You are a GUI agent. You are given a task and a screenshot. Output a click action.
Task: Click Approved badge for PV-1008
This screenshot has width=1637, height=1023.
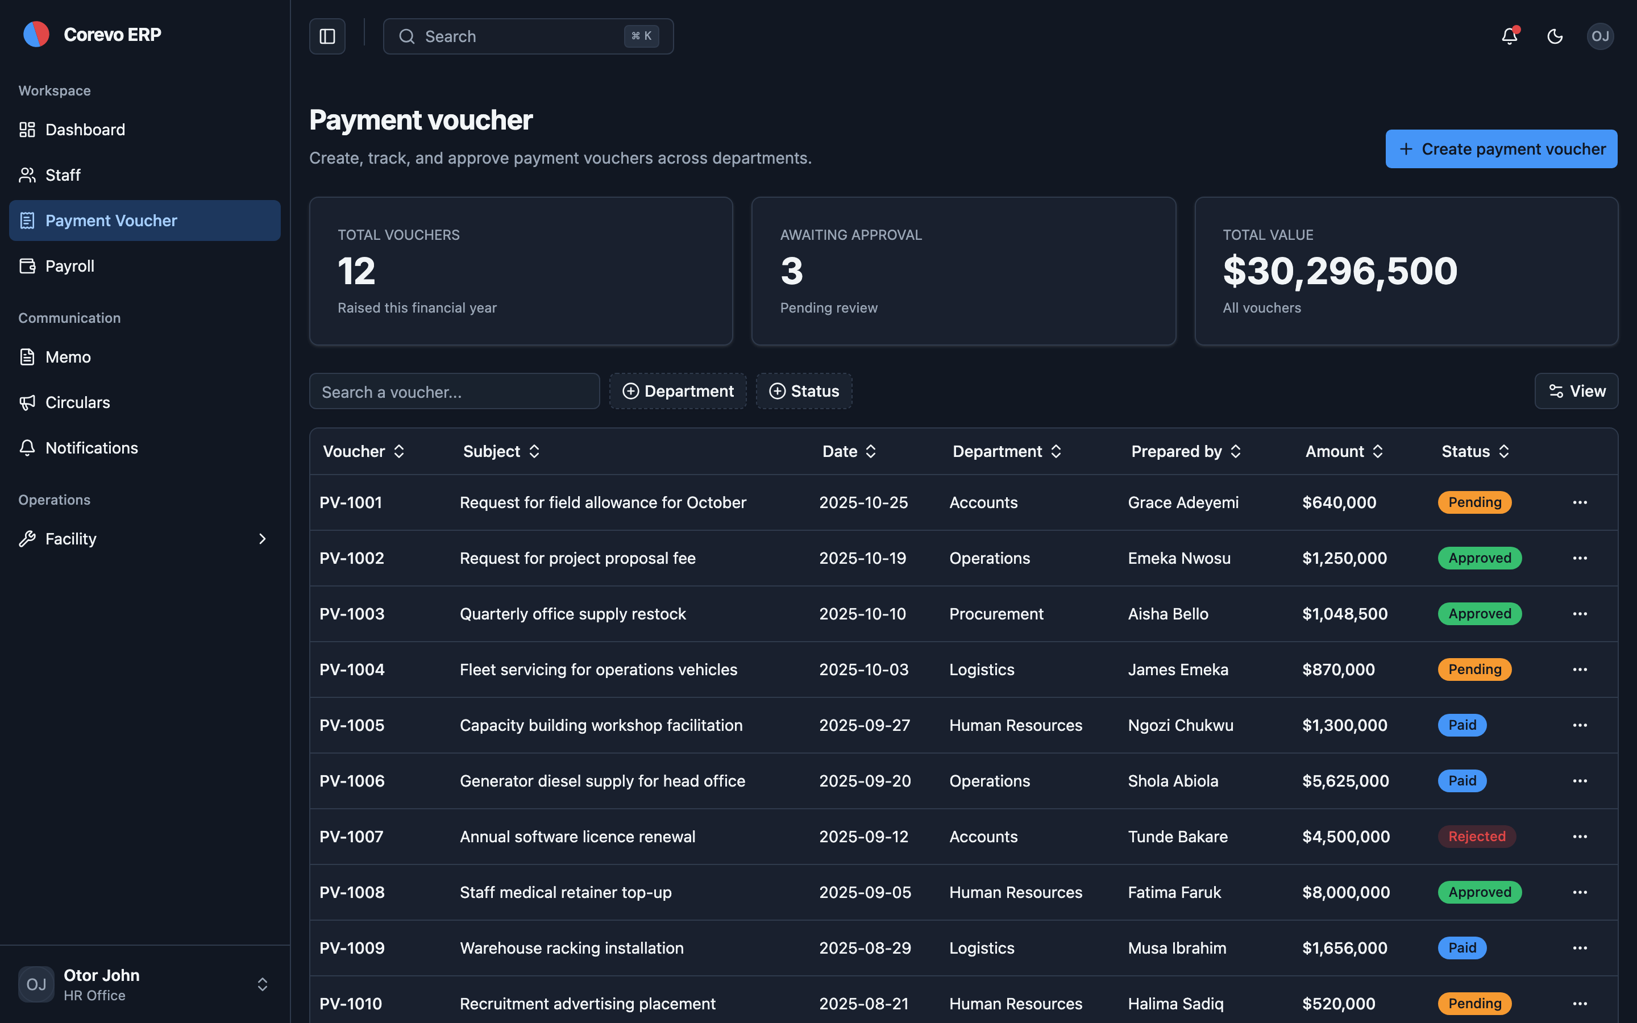click(x=1480, y=892)
